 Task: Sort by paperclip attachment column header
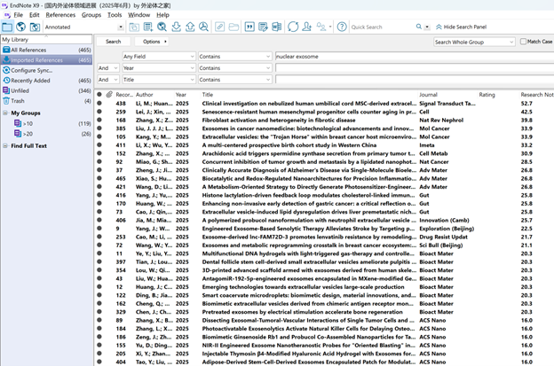pos(109,94)
